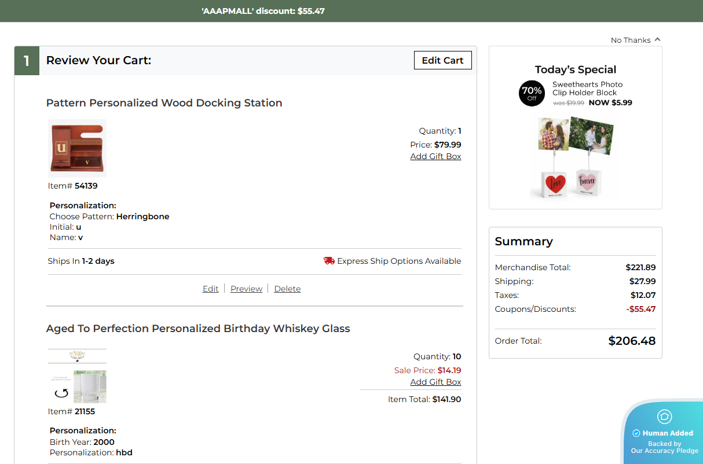Edit the docking station personalization

210,289
